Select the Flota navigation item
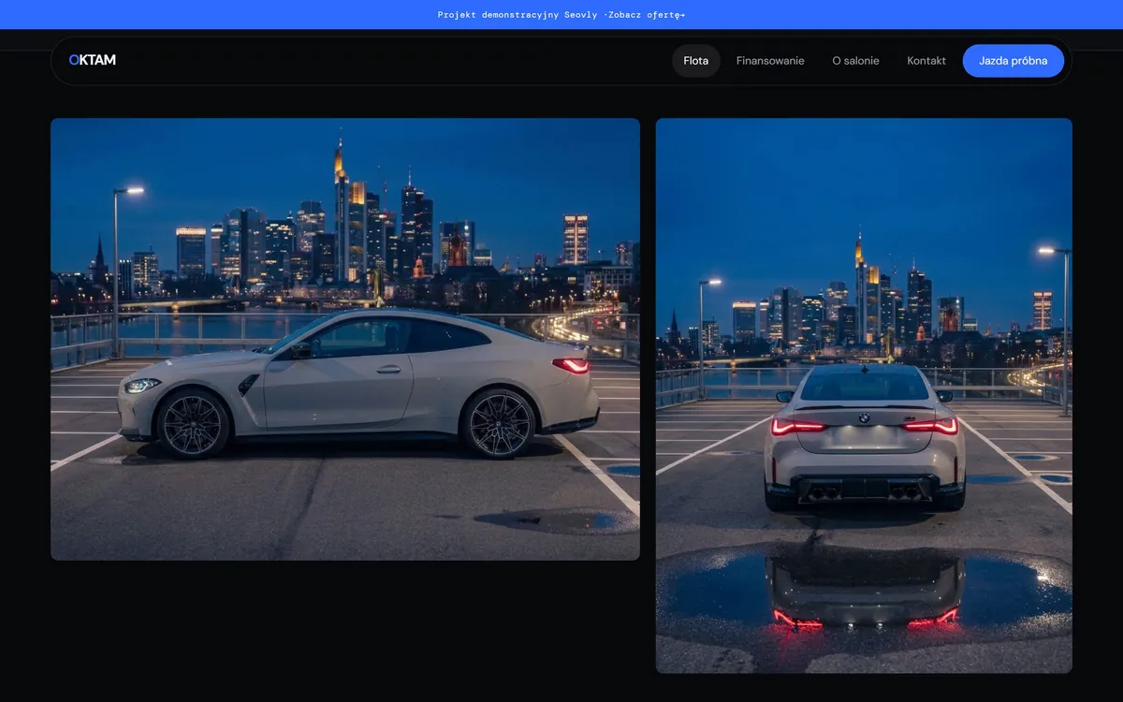 pos(696,61)
